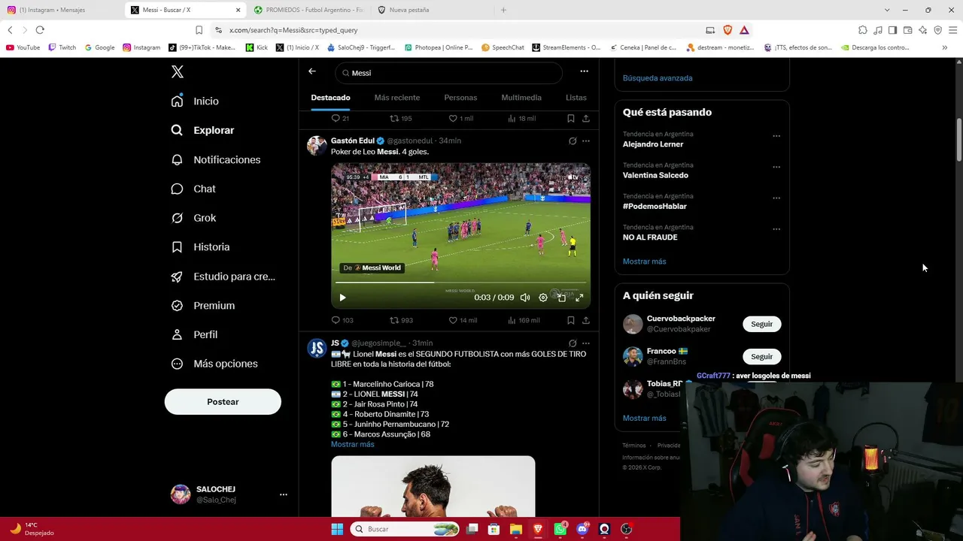
Task: Open the Búsqueda avanzada link
Action: pyautogui.click(x=658, y=78)
